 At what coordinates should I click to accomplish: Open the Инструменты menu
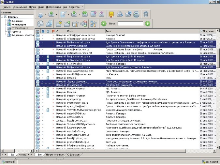pos(53,7)
